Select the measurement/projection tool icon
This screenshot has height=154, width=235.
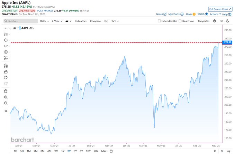(x=6, y=58)
